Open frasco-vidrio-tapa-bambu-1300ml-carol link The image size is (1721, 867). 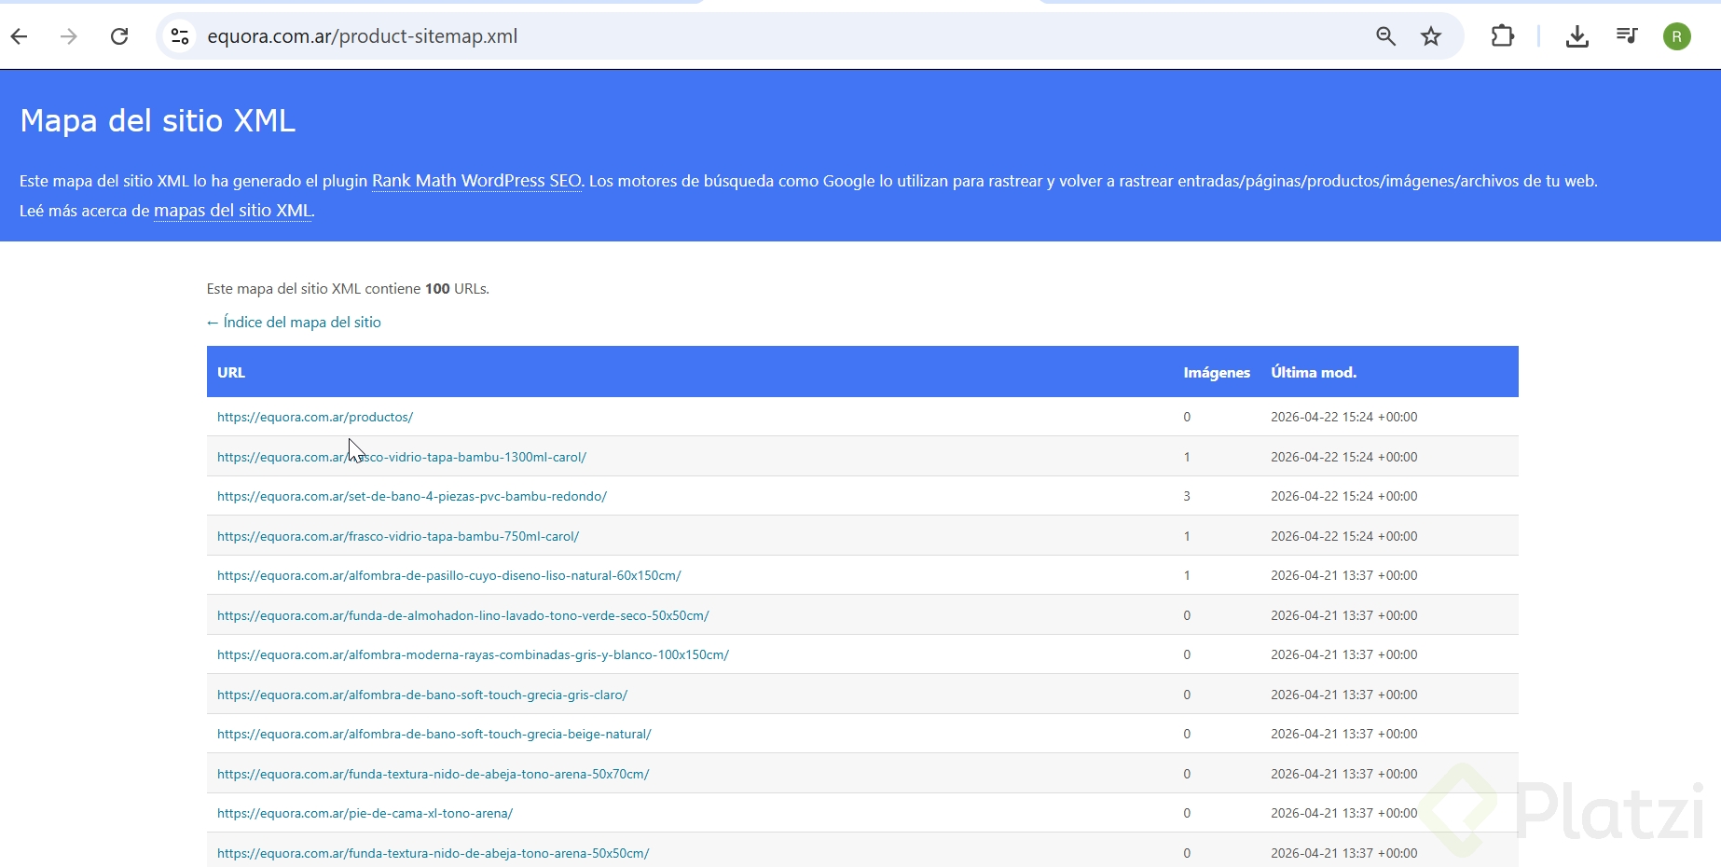[402, 457]
